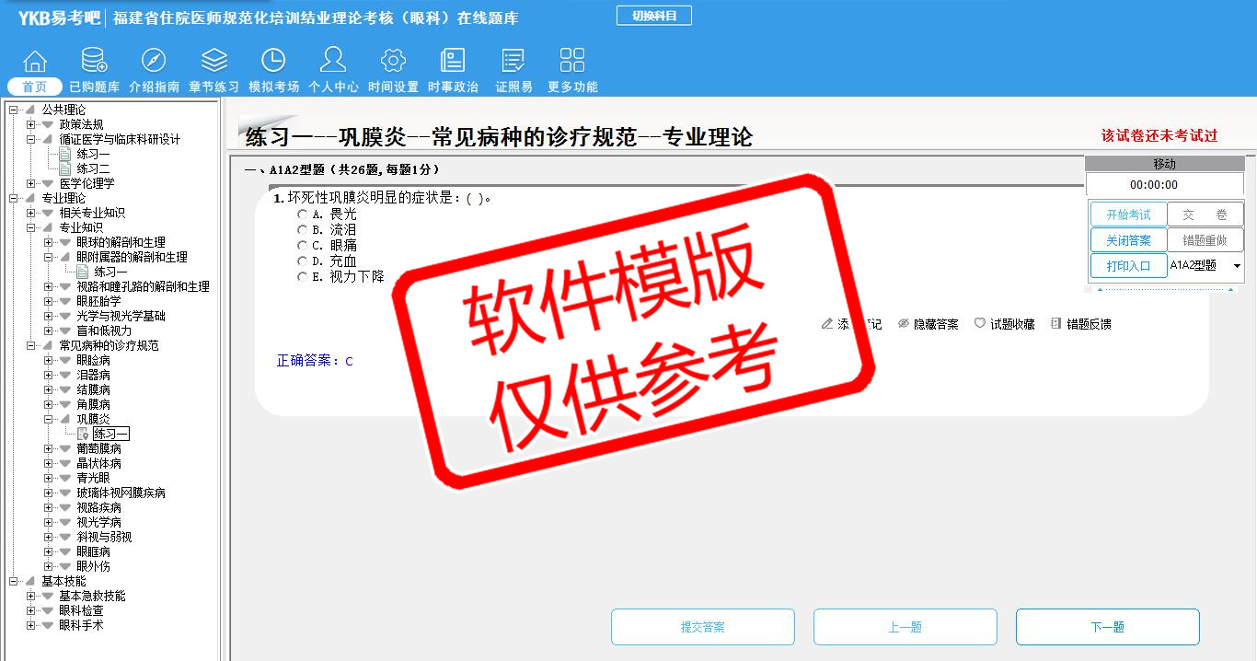
Task: Collapse the 常见病种的诊疗规范 tree node
Action: point(31,345)
